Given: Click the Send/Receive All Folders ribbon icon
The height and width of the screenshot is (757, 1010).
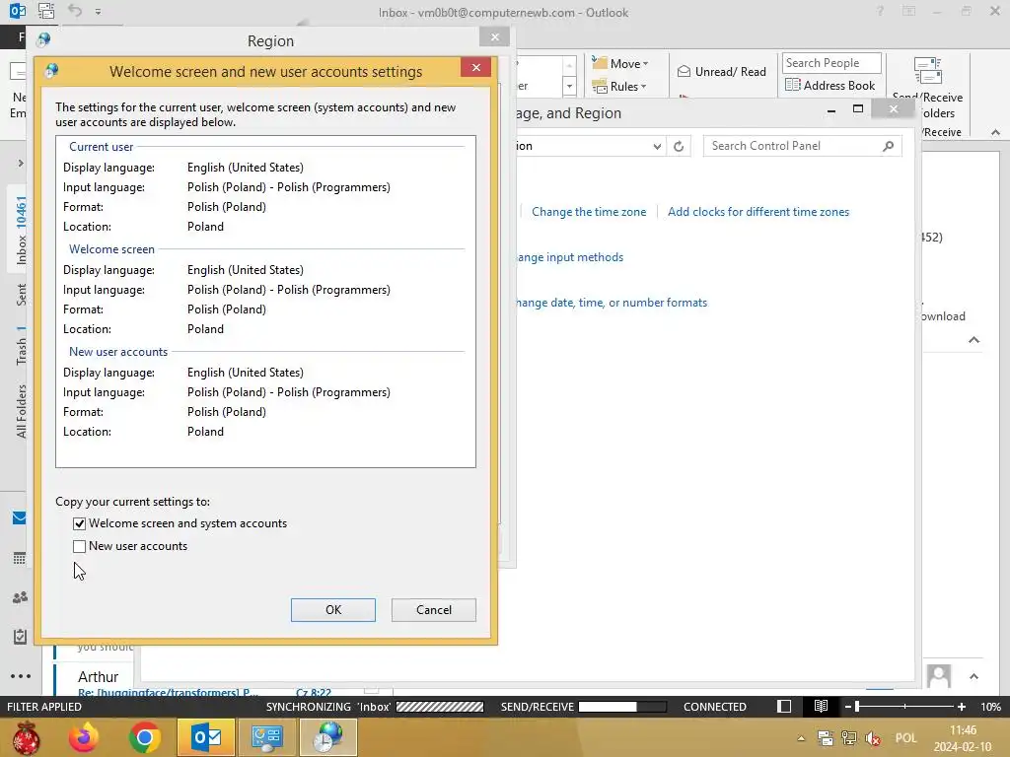Looking at the screenshot, I should tap(928, 71).
